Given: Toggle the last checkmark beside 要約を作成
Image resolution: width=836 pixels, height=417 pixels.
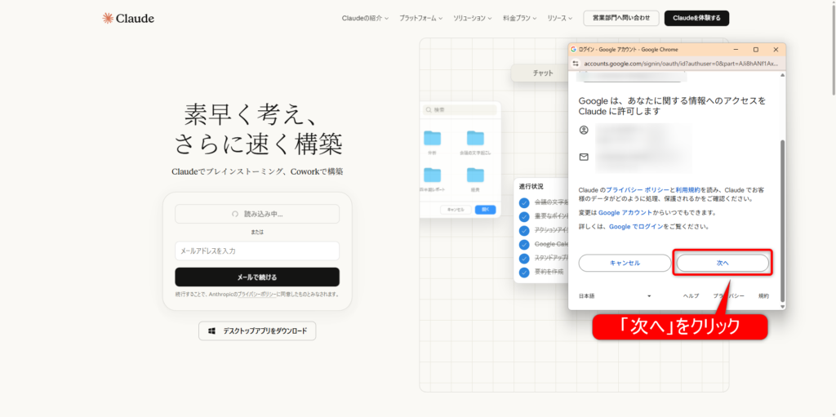Looking at the screenshot, I should (524, 272).
